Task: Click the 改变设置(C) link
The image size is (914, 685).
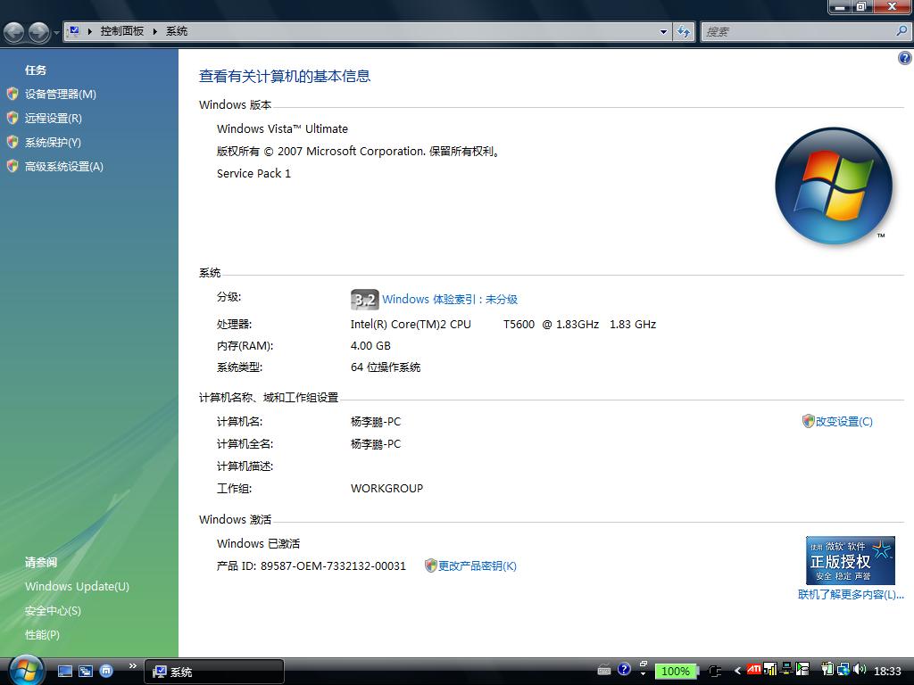Action: (843, 421)
